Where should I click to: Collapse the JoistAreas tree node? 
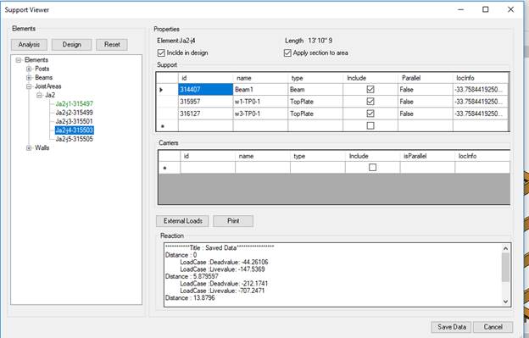29,86
